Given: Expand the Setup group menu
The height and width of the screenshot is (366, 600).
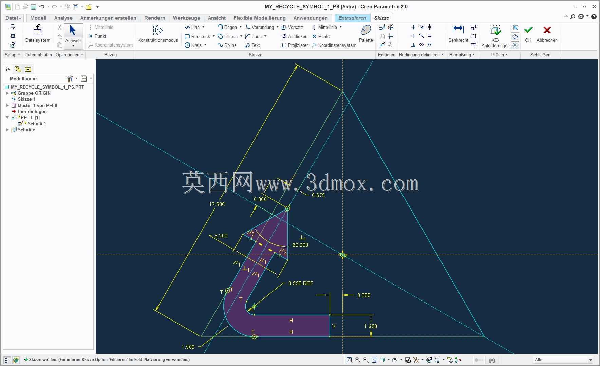Looking at the screenshot, I should (x=12, y=55).
